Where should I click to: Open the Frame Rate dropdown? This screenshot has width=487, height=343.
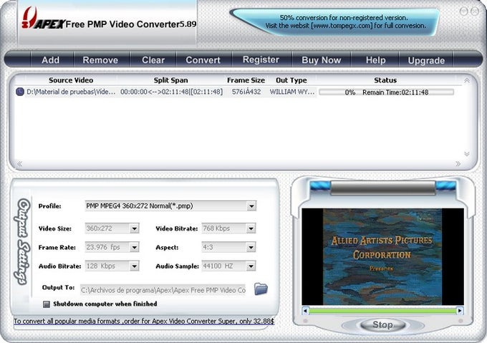tap(134, 247)
